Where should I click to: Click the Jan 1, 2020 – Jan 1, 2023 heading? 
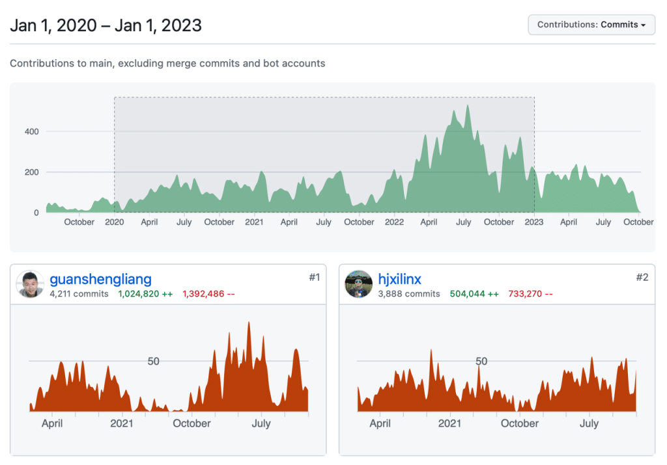[106, 25]
